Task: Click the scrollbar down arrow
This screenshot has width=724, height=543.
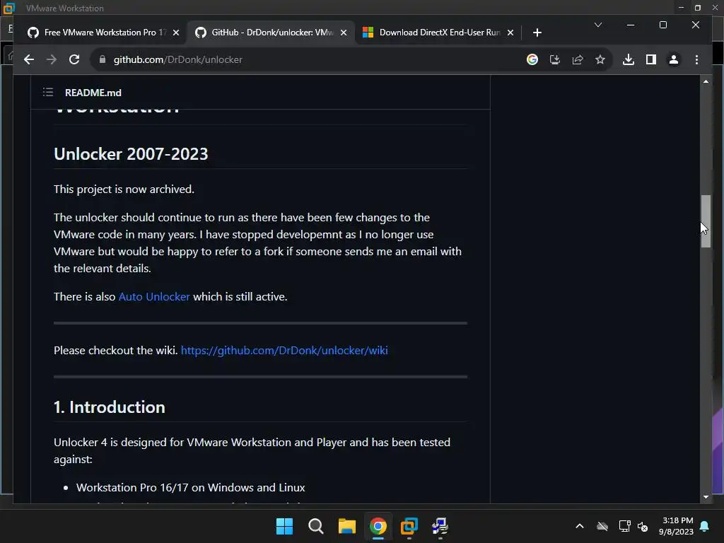Action: tap(706, 497)
